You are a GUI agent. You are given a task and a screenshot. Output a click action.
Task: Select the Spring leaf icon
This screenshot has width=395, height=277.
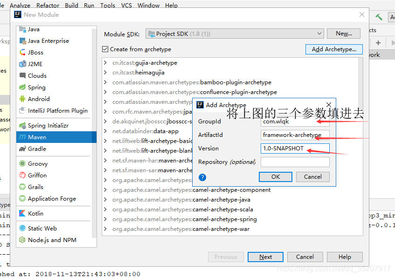(x=22, y=88)
